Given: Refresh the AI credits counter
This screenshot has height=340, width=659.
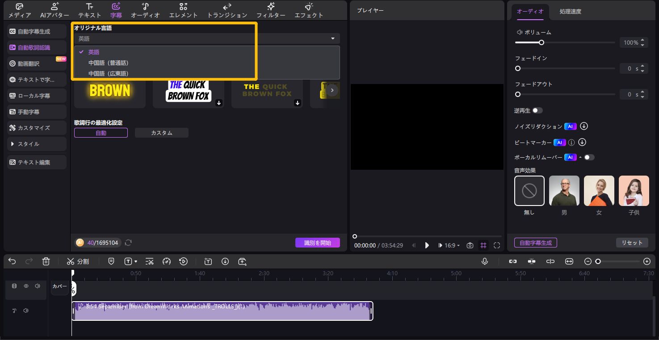Looking at the screenshot, I should pyautogui.click(x=128, y=243).
